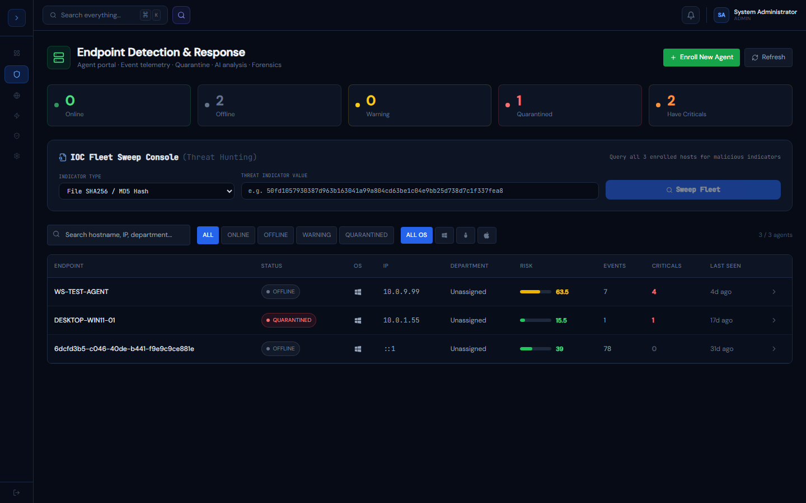Click the CRITICALS column header
Viewport: 806px width, 503px height.
(x=667, y=266)
